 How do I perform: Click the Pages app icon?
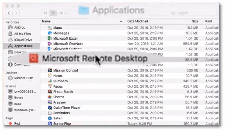pos(50,86)
